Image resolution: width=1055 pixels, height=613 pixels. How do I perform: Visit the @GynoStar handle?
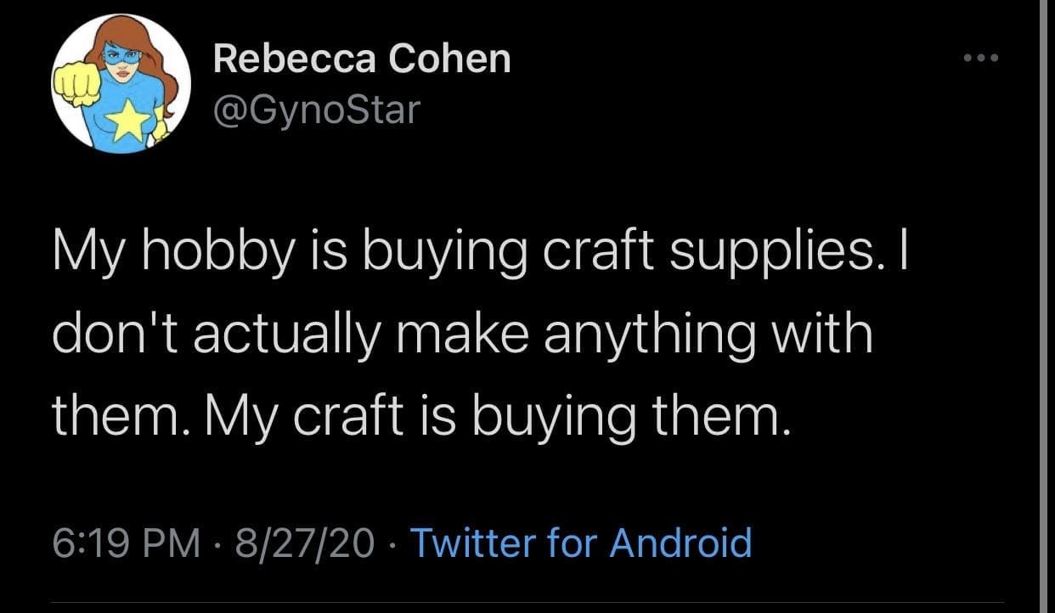coord(317,109)
